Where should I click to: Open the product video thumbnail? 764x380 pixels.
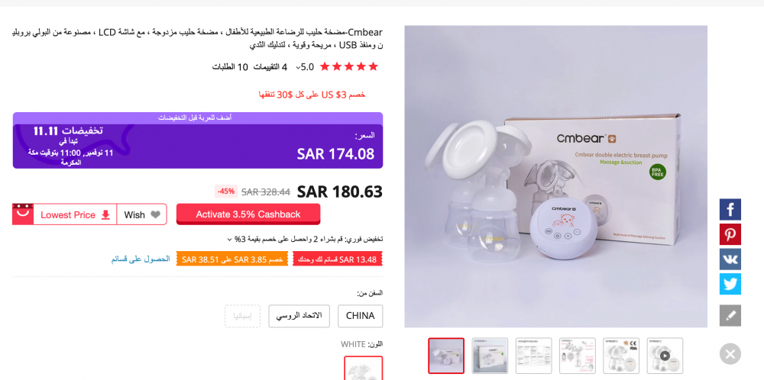665,356
